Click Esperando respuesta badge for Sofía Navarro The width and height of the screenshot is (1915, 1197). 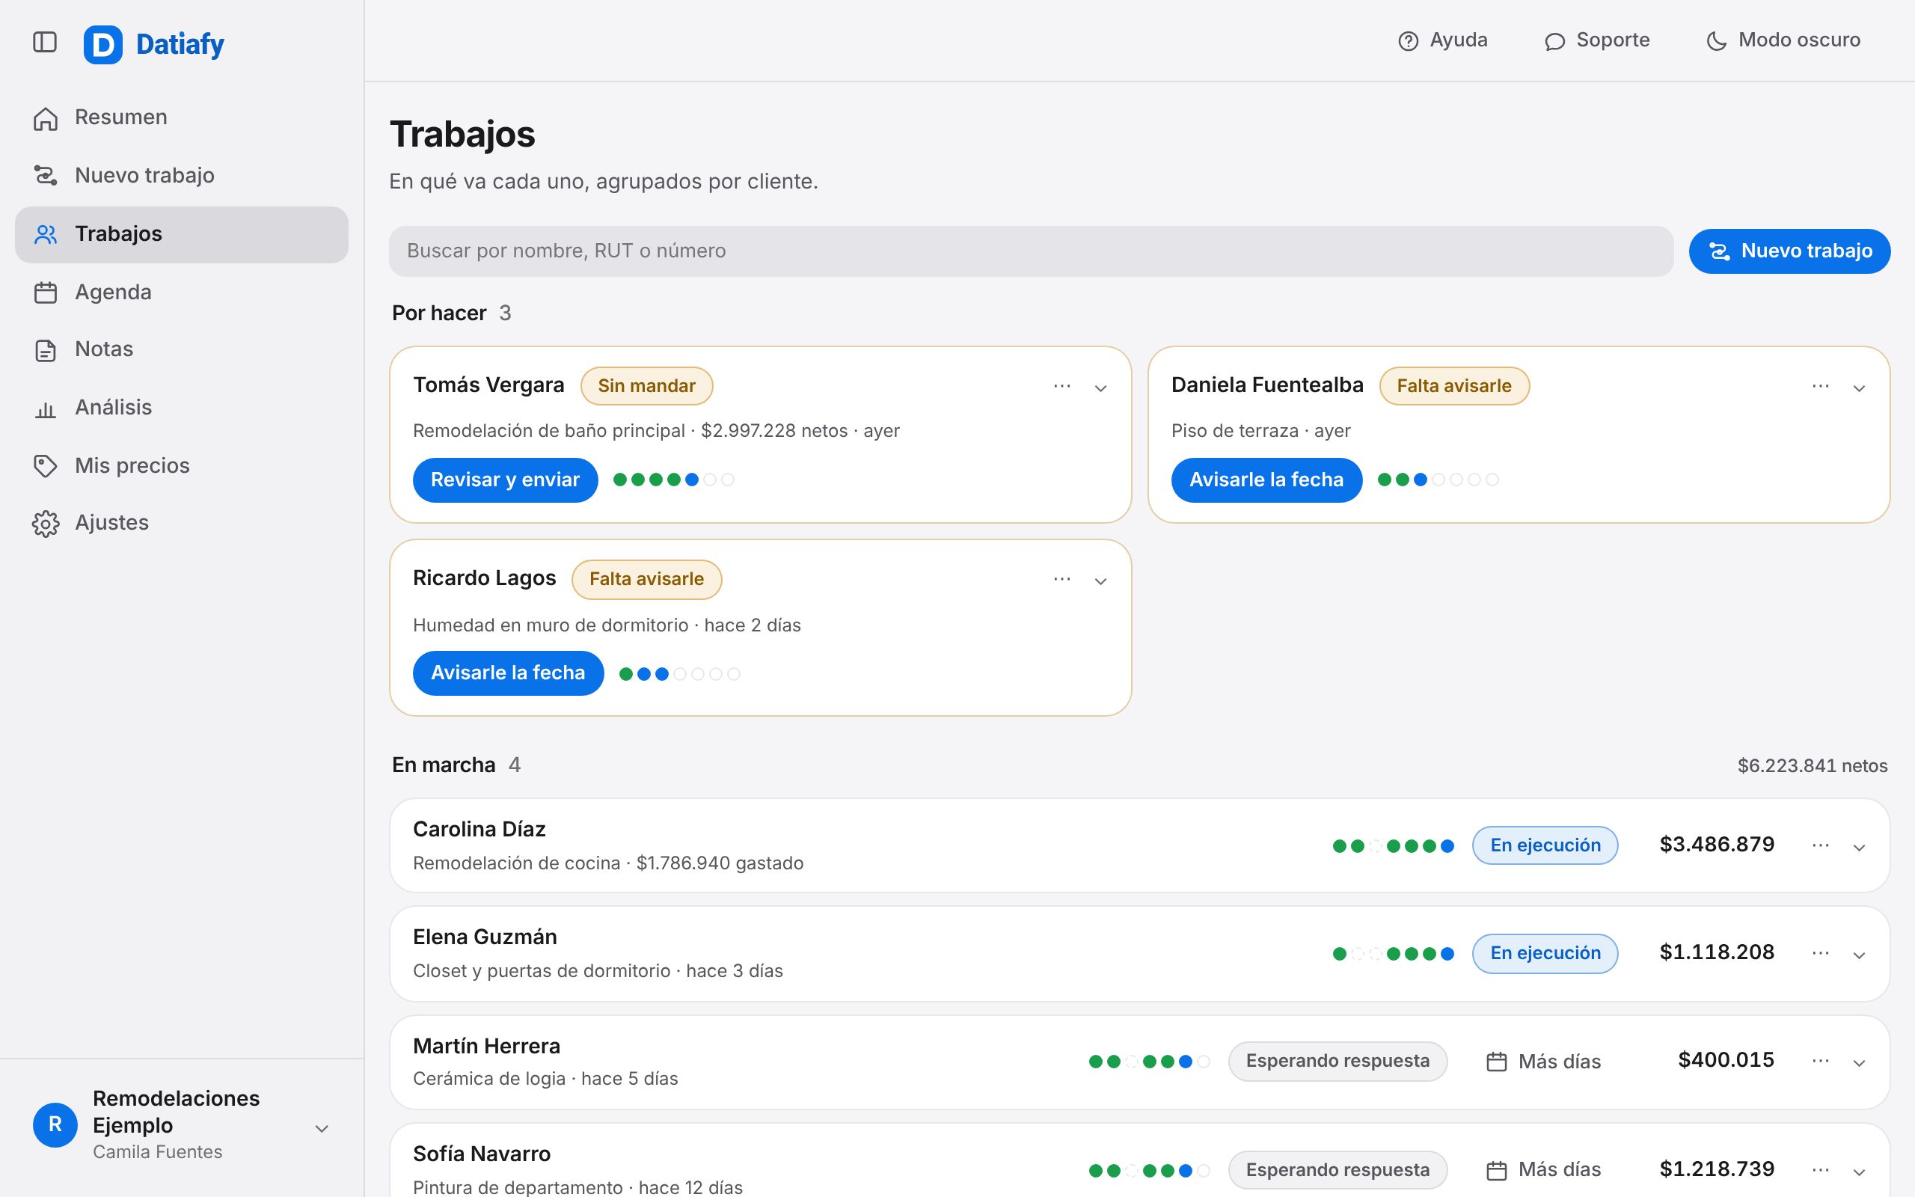(x=1338, y=1170)
